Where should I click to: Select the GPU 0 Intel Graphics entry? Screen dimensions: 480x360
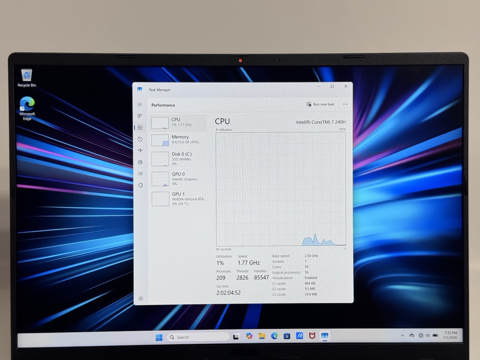click(x=178, y=179)
